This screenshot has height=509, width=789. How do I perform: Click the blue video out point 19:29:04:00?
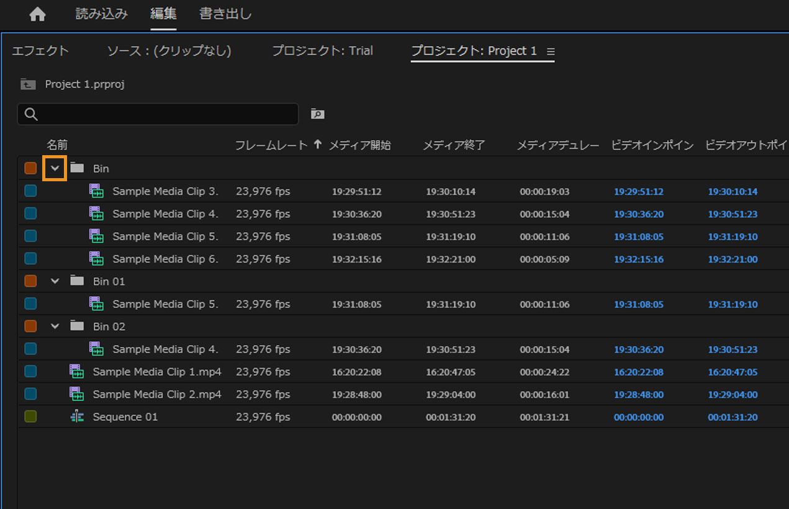coord(733,395)
